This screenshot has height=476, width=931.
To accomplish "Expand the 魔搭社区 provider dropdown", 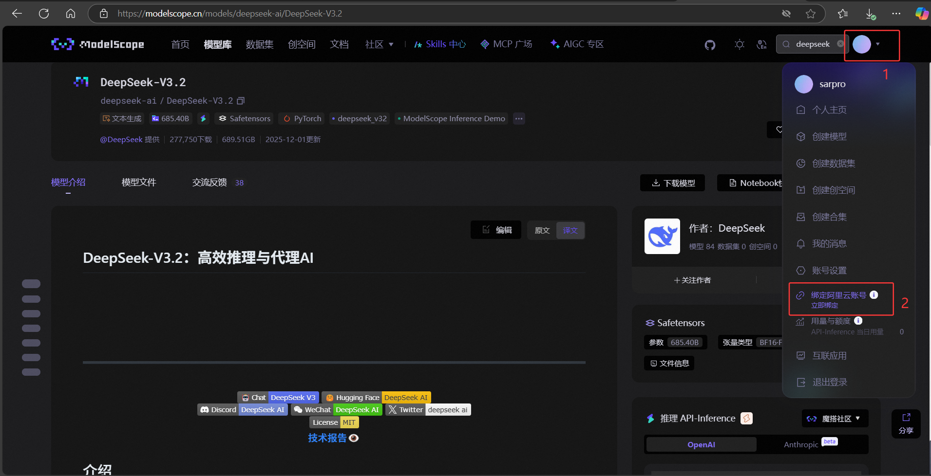I will (835, 419).
